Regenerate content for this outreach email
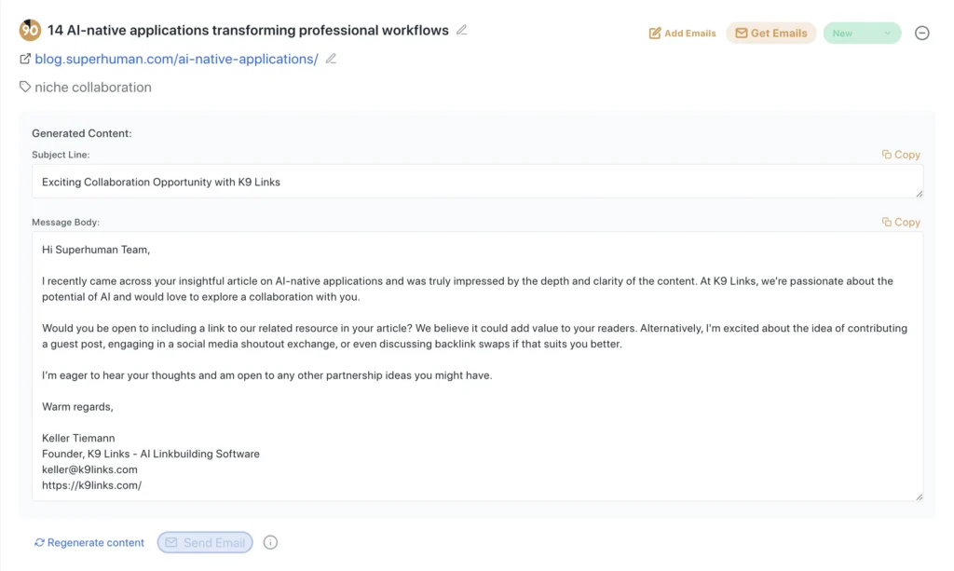954x571 pixels. (89, 542)
